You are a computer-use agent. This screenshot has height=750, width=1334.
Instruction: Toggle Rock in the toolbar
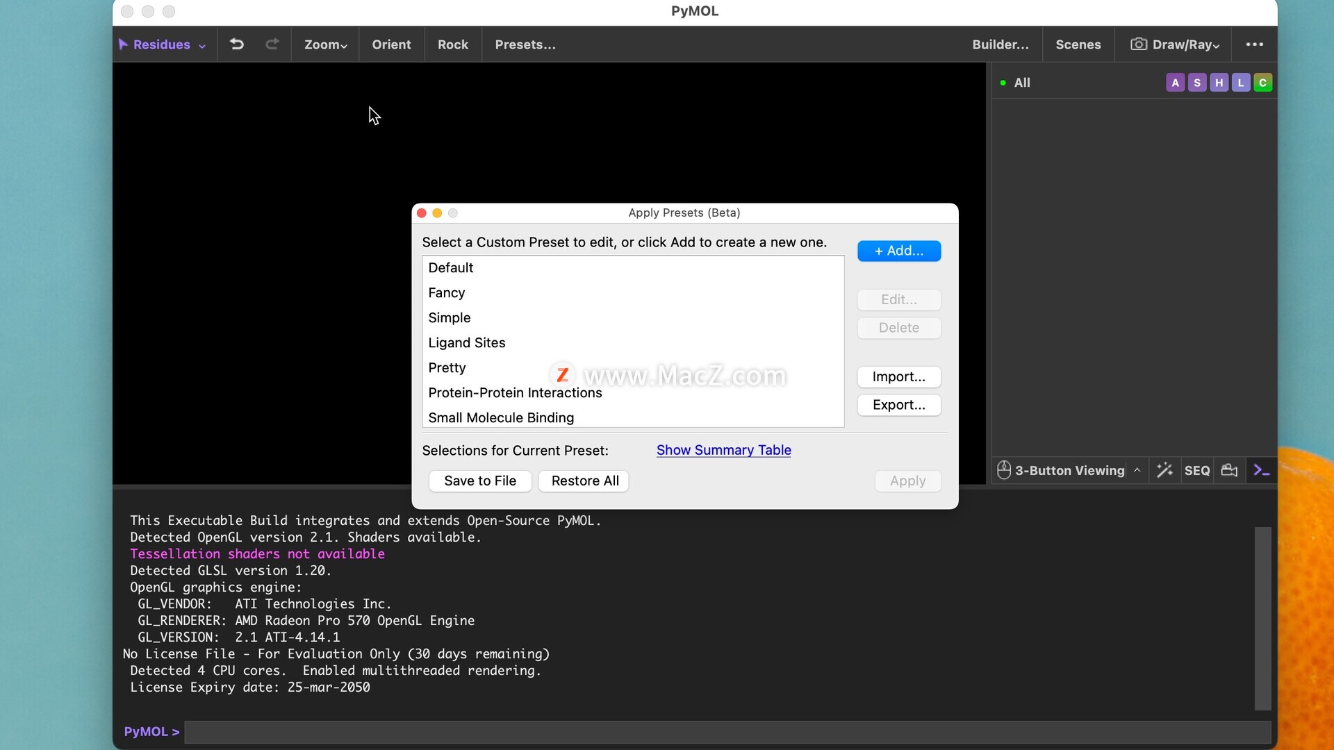(x=453, y=44)
